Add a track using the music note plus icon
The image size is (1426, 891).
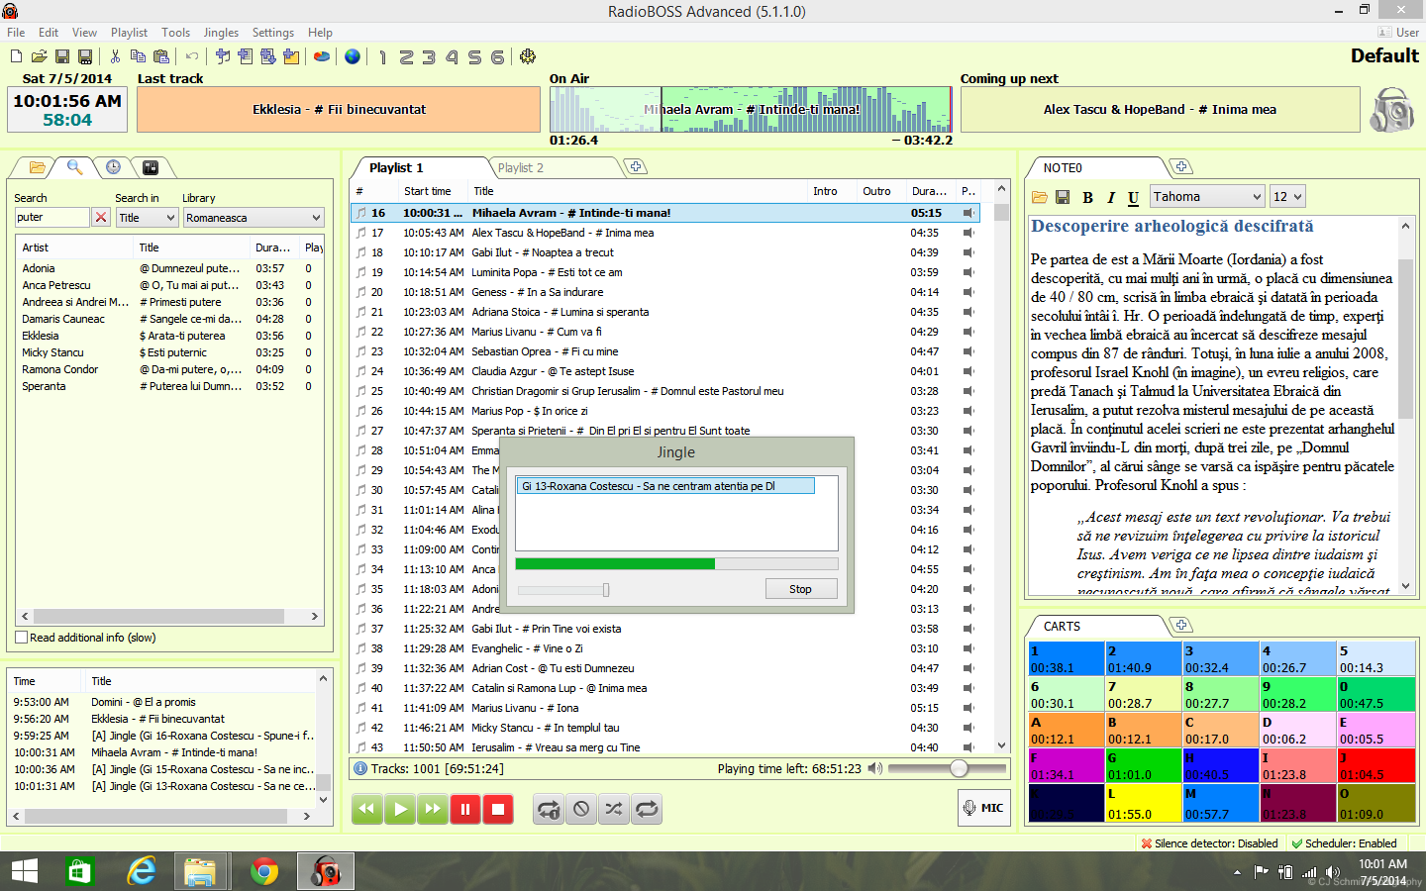(223, 56)
